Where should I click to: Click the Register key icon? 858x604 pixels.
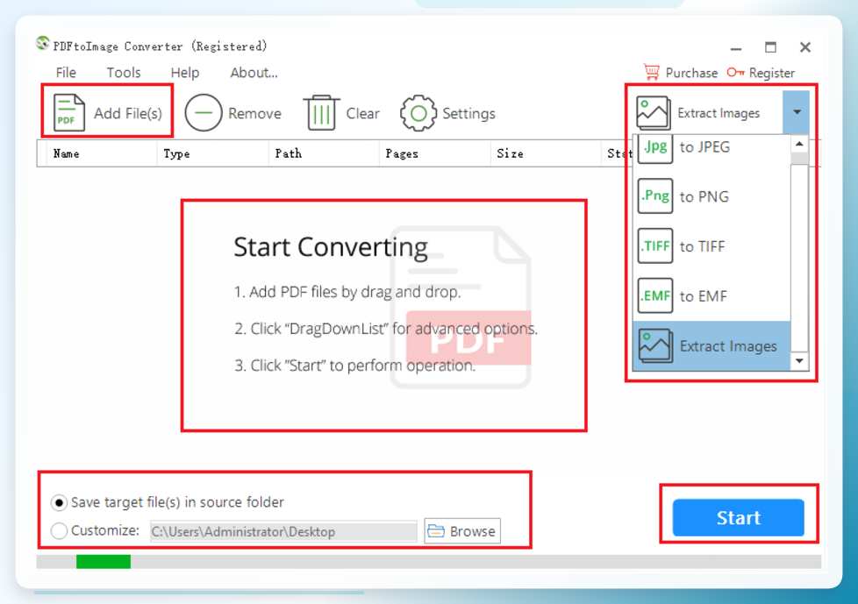coord(735,72)
